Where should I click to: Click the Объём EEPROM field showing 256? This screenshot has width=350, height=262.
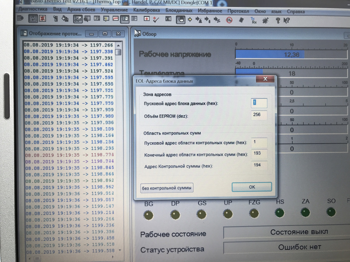(259, 115)
